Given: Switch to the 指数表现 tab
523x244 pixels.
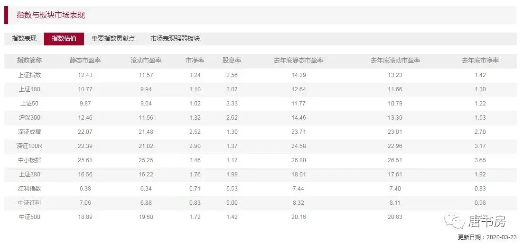Looking at the screenshot, I should click(24, 39).
